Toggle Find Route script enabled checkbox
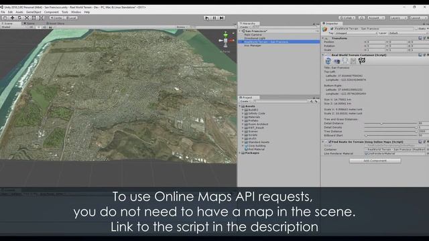 [x=330, y=142]
